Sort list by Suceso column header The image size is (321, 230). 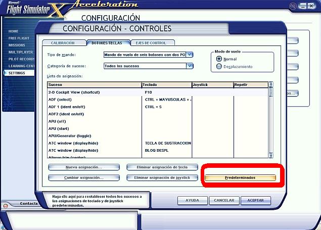95,85
